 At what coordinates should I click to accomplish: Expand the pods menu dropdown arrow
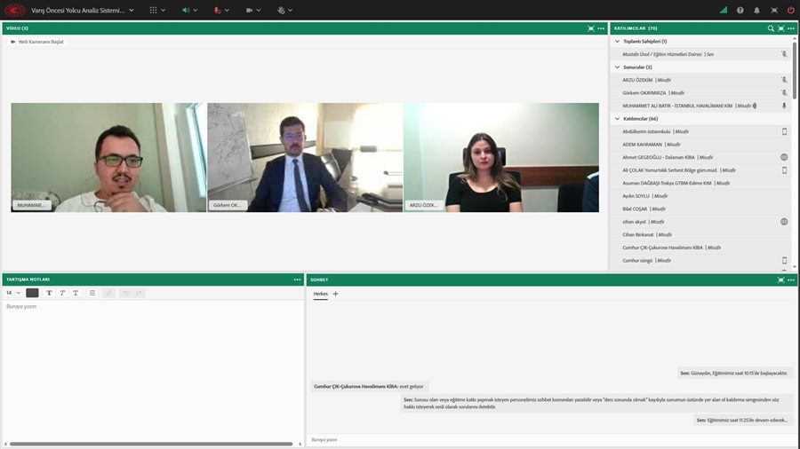click(x=164, y=10)
